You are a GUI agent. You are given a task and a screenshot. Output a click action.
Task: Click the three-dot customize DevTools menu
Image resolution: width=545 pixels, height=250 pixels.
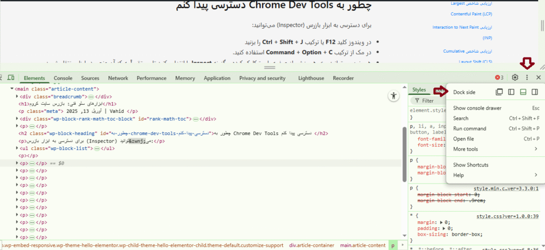527,78
